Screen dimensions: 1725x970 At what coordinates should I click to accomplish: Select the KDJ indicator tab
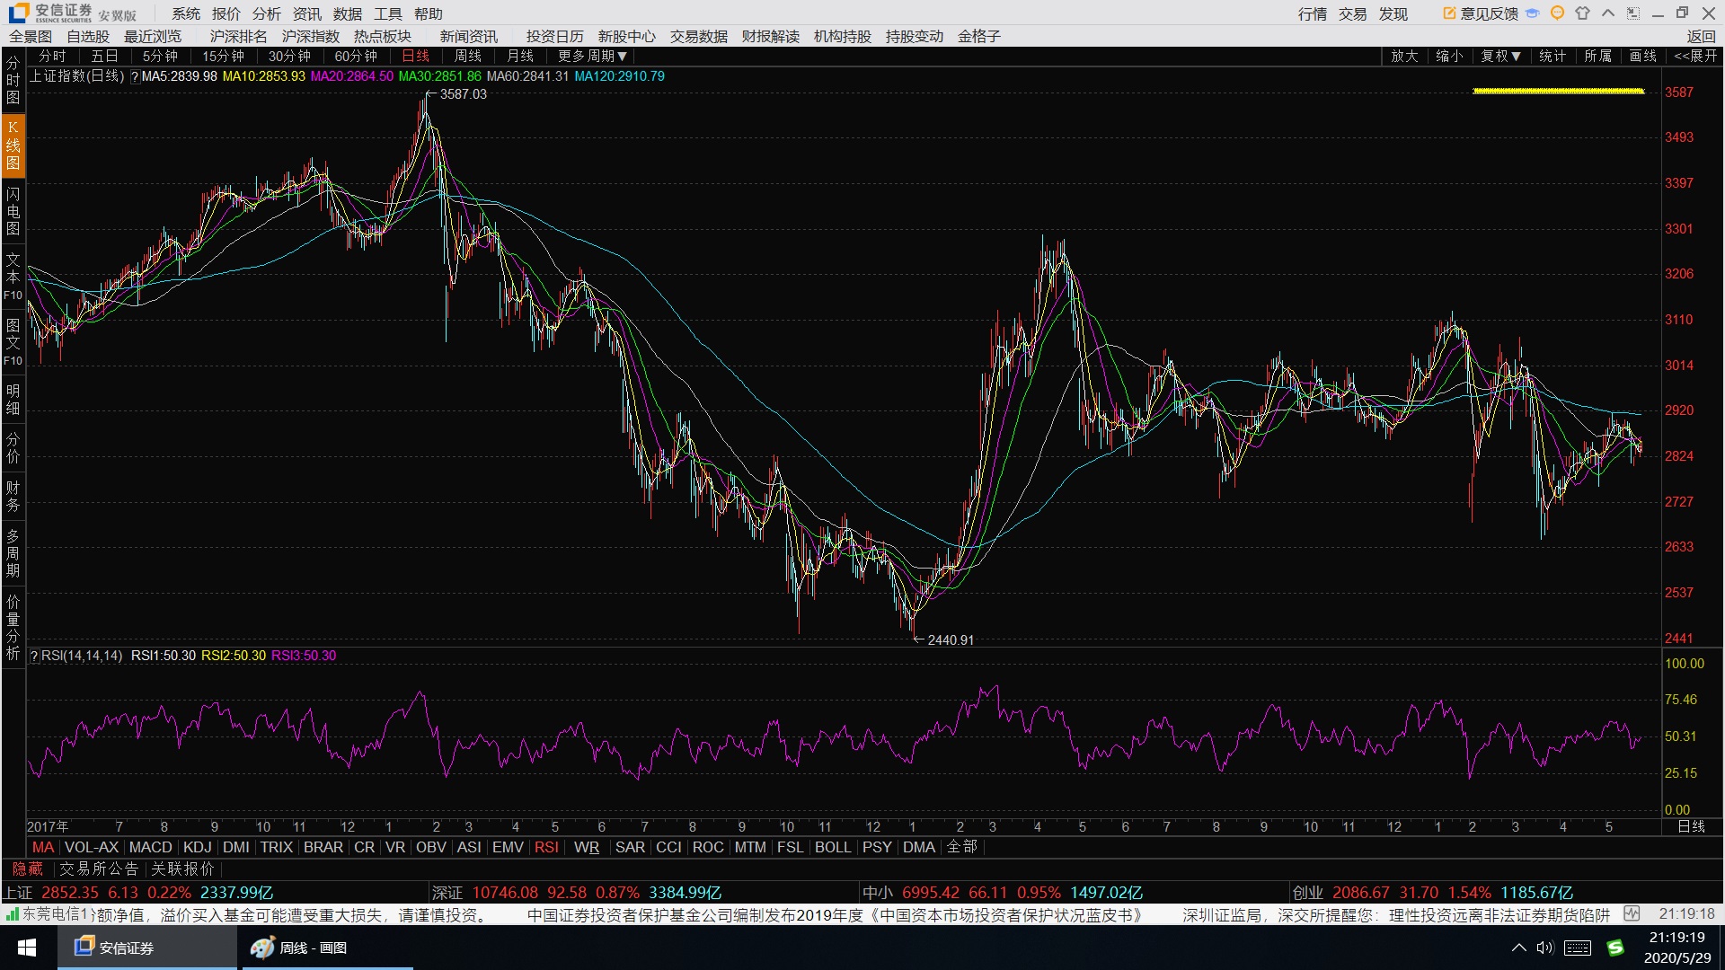(x=198, y=847)
